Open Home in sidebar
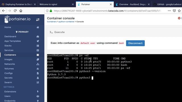Screen dimensions: 182x102 (8, 27)
